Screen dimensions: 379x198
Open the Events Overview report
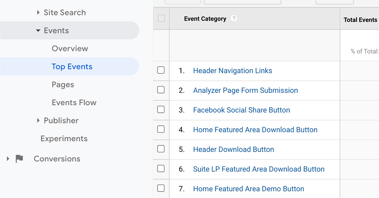click(x=70, y=48)
